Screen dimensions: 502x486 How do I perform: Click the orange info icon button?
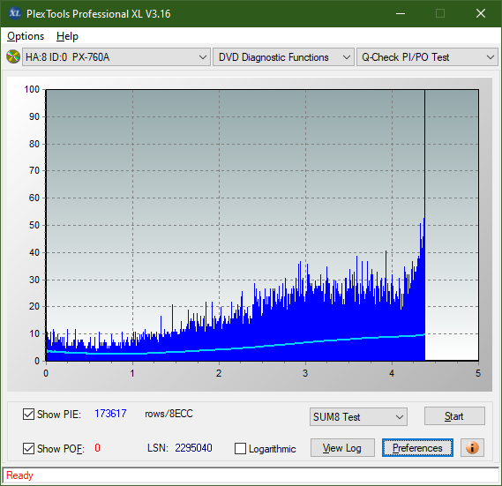tap(472, 447)
